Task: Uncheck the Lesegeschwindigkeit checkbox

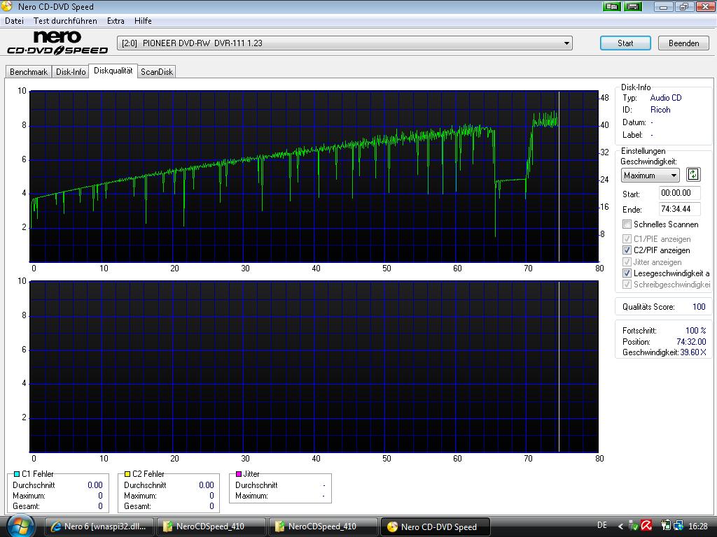Action: (627, 273)
